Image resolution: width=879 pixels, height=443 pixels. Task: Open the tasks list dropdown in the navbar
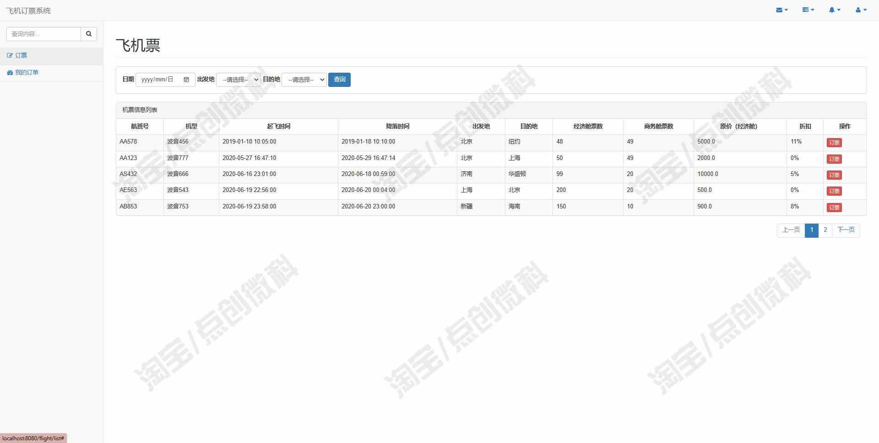pos(808,10)
